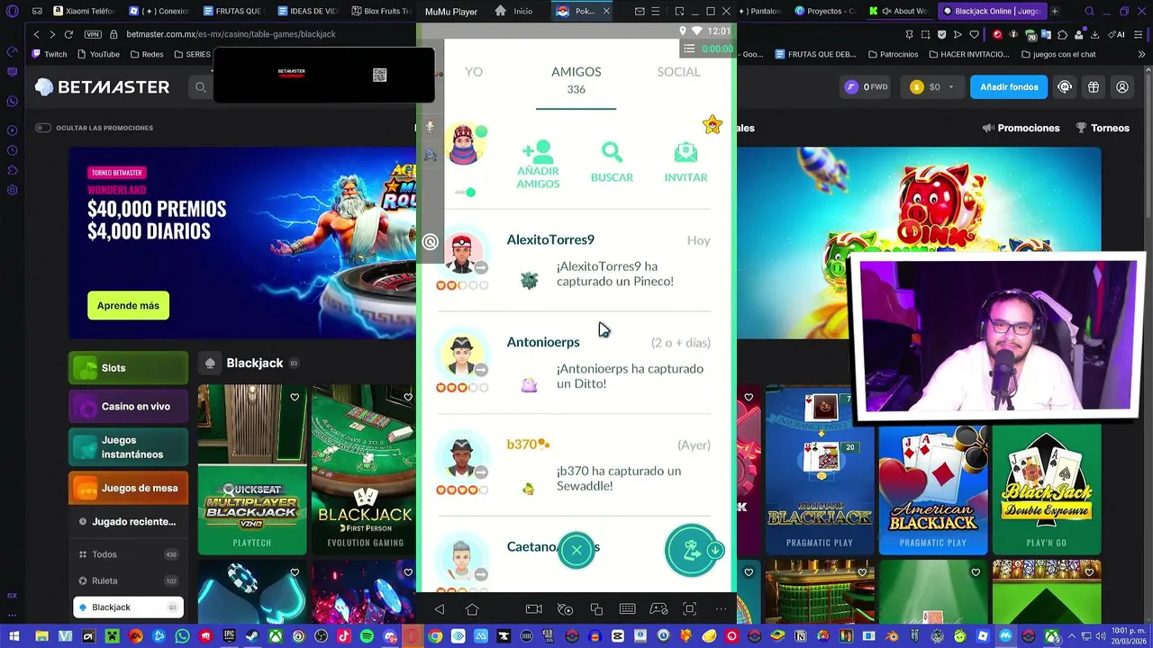Image resolution: width=1153 pixels, height=648 pixels.
Task: Open Betmaster support headset icon
Action: (1065, 87)
